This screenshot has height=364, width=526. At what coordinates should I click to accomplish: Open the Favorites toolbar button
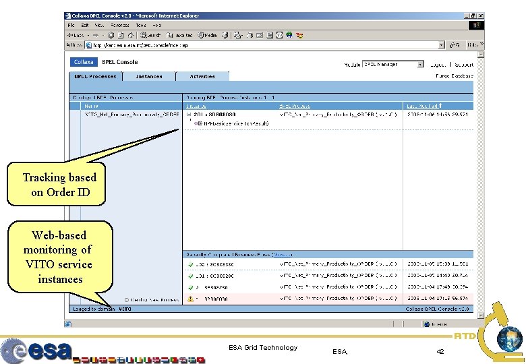click(180, 35)
